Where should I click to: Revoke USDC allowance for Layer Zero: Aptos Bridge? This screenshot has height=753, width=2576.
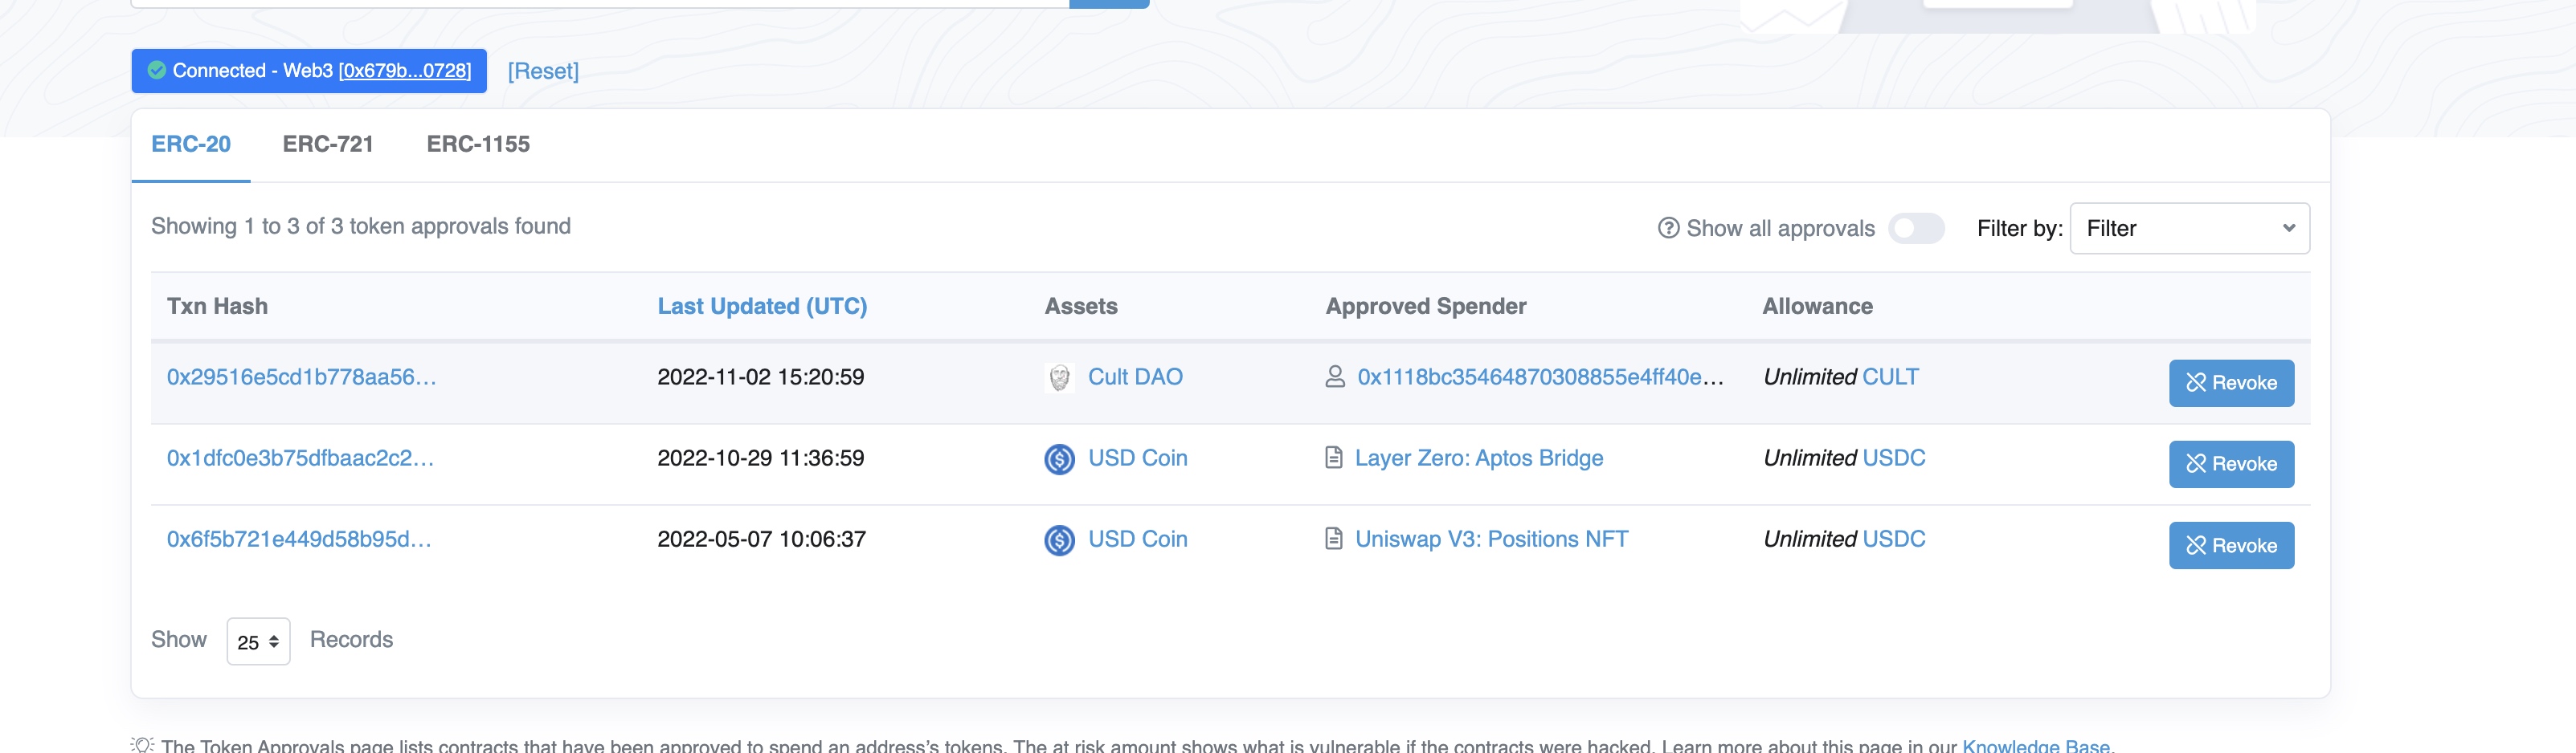[x=2231, y=463]
